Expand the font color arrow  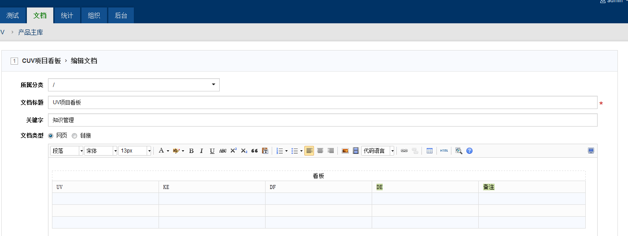168,151
